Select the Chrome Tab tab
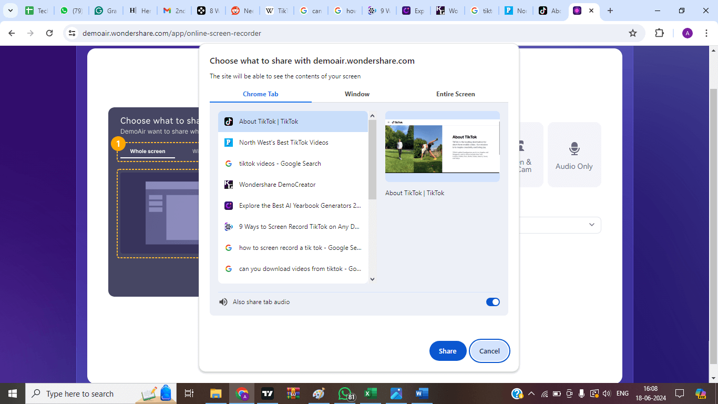This screenshot has height=404, width=718. (261, 94)
